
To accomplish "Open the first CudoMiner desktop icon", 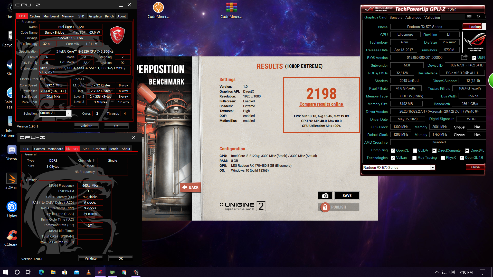I will click(158, 11).
